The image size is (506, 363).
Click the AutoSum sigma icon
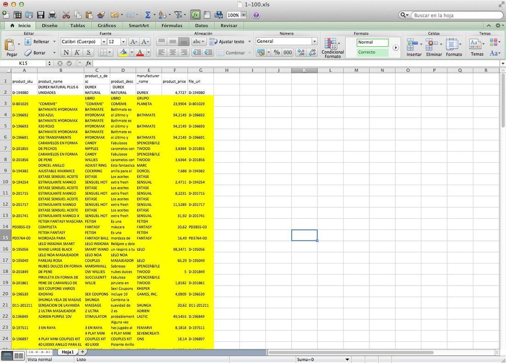[148, 15]
